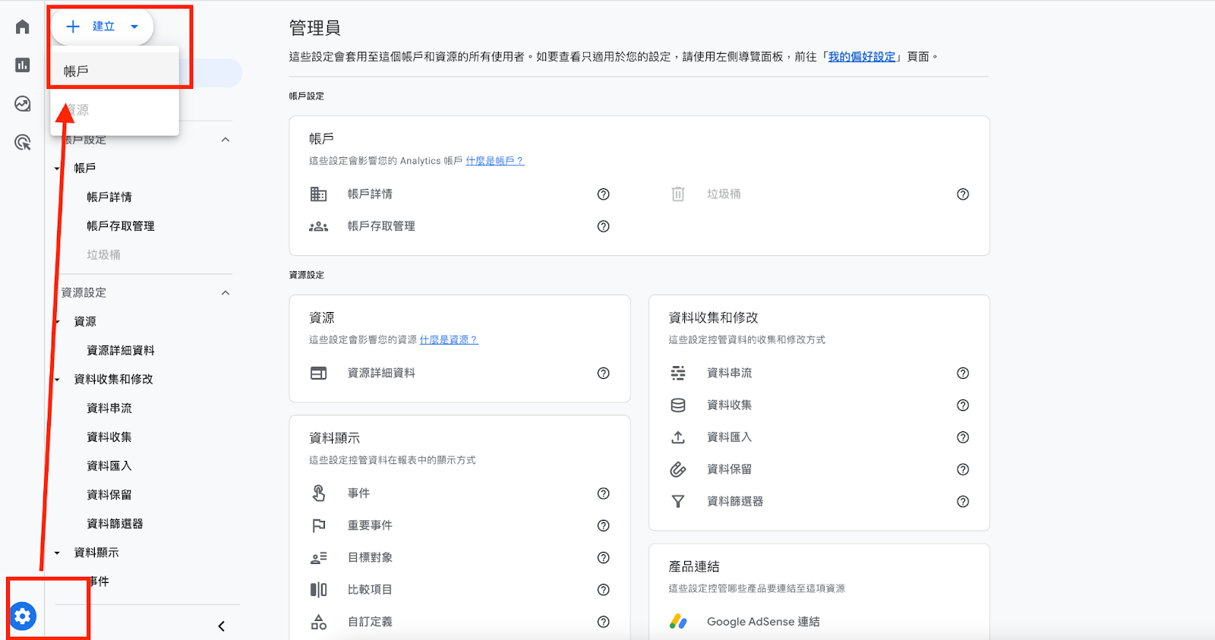Open help for 目標對象 row
The height and width of the screenshot is (640, 1215).
click(x=604, y=558)
